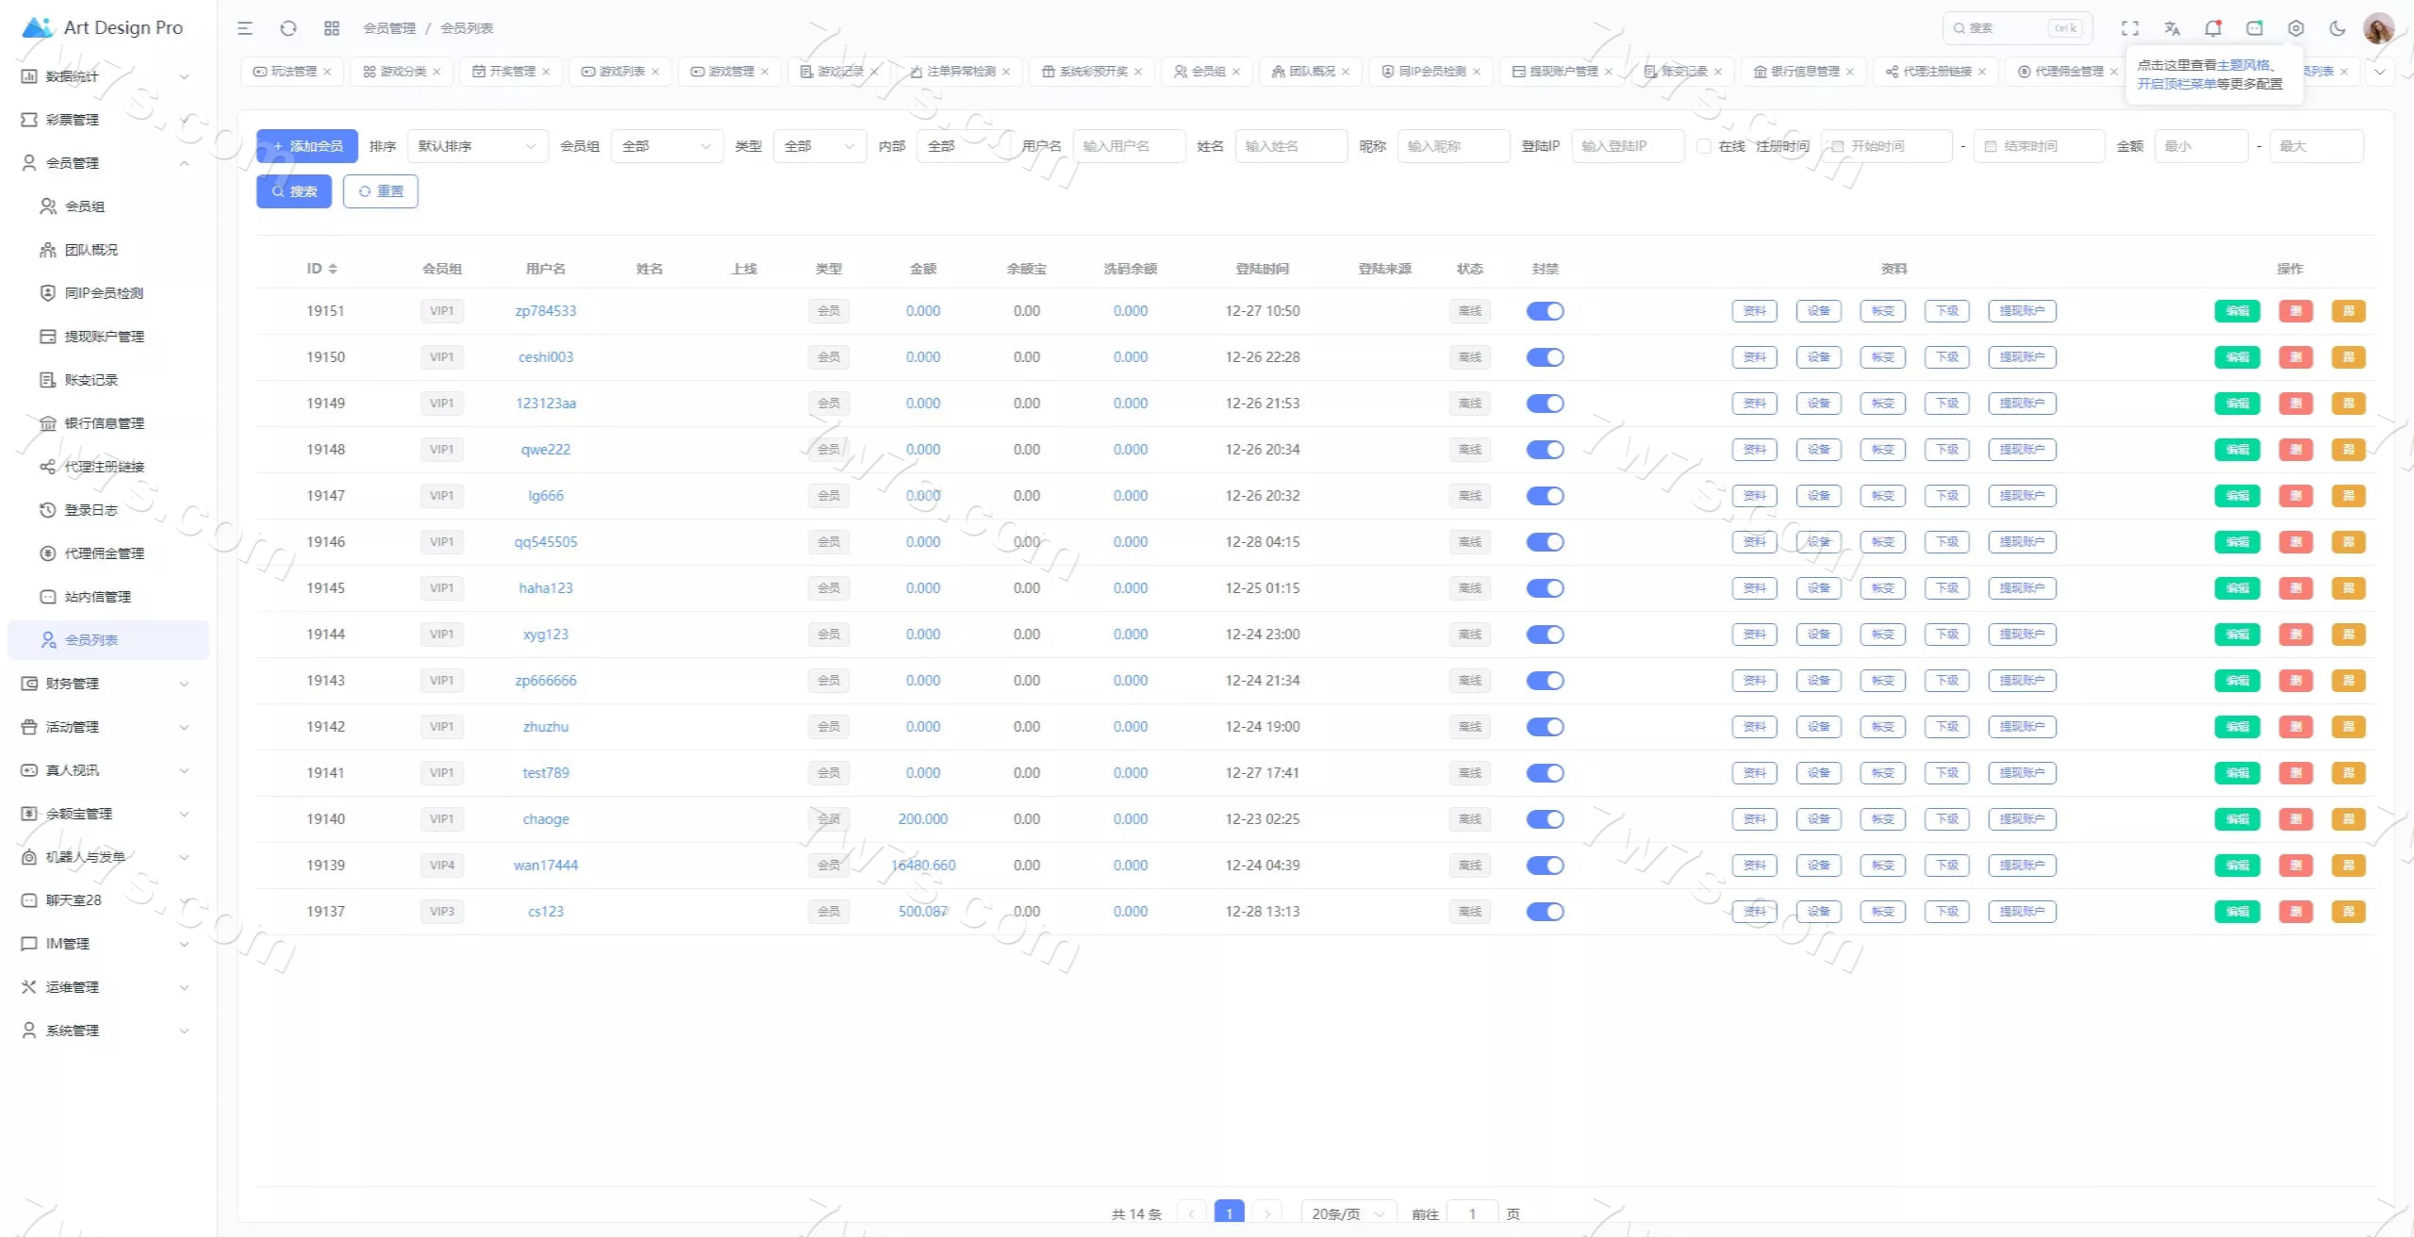Screen dimensions: 2414x1237
Task: Open 登录日志 in sidebar menu
Action: pos(91,510)
